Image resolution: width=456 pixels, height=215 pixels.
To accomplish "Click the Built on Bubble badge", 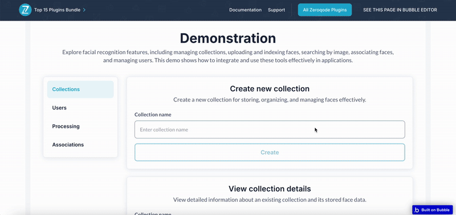I will [433, 210].
